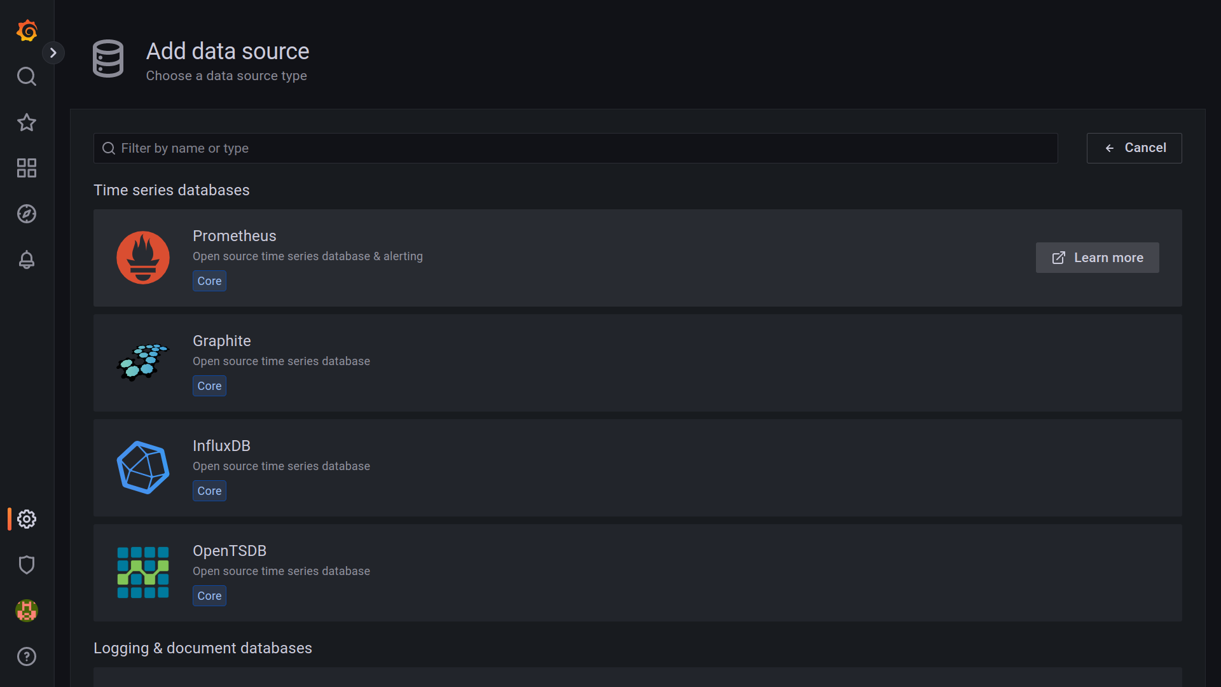Click the user profile avatar
Screen dimensions: 1221x687
[27, 611]
